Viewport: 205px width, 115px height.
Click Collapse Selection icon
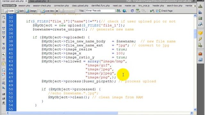click(4, 33)
